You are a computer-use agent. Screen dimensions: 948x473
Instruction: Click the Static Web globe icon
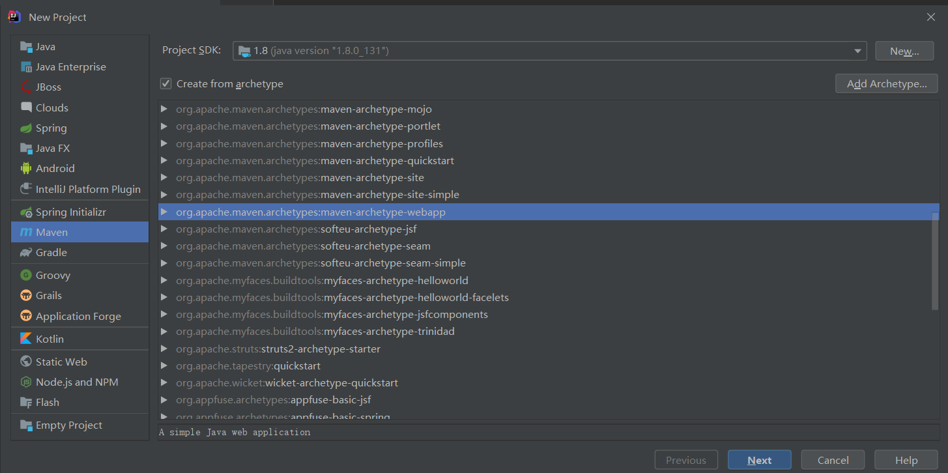pos(26,362)
